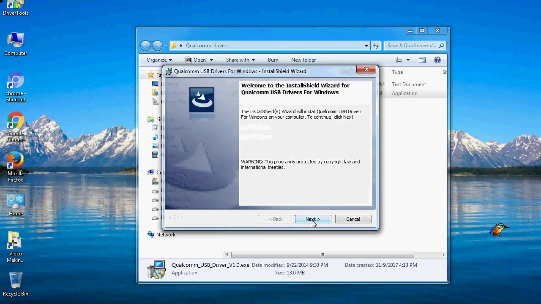
Task: Open the Share with menu
Action: (240, 60)
